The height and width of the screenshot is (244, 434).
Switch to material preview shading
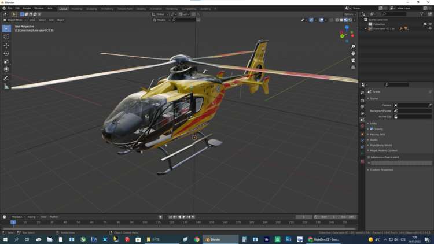tap(346, 20)
